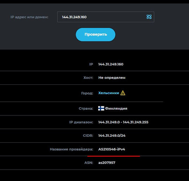The height and width of the screenshot is (181, 189).
Task: Open the Хельсинки city link
Action: point(108,93)
